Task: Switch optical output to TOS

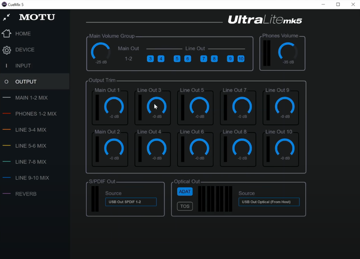Action: pos(185,206)
